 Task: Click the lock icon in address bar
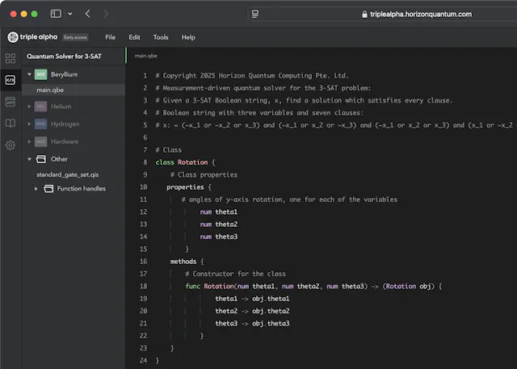coord(364,15)
